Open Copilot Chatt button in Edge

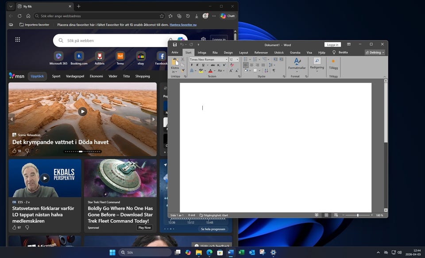tap(228, 16)
